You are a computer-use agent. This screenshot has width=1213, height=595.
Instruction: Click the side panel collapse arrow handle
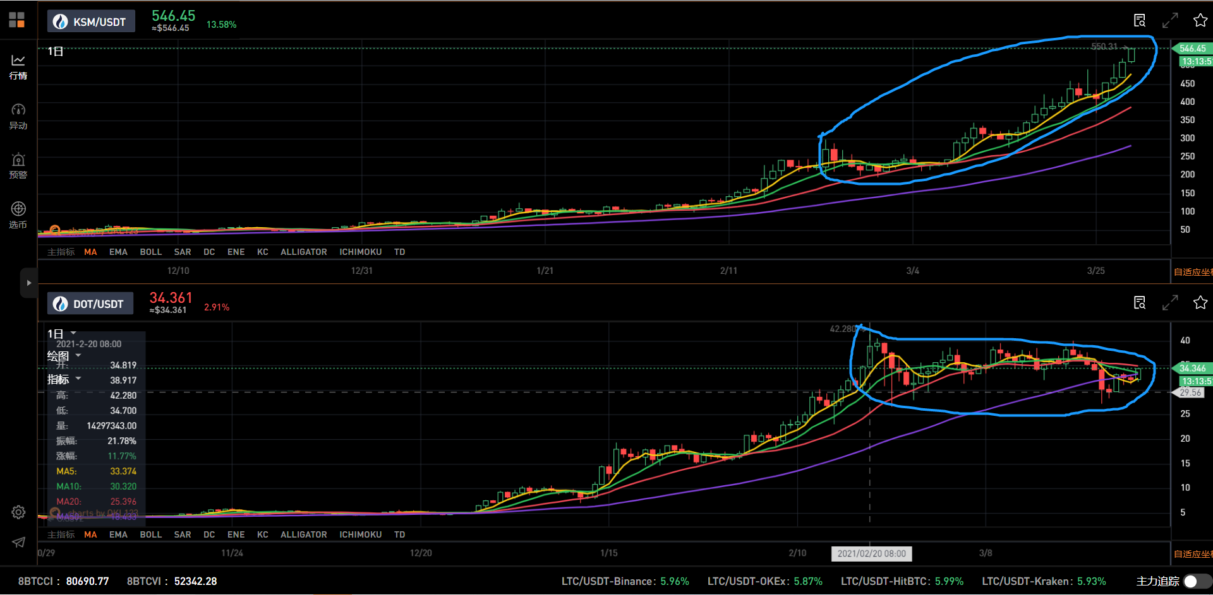tap(28, 283)
